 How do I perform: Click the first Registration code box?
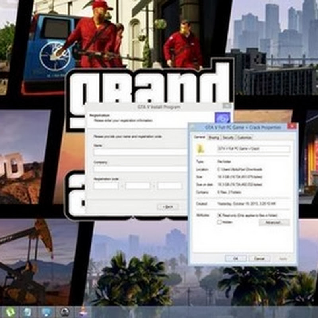[106, 186]
